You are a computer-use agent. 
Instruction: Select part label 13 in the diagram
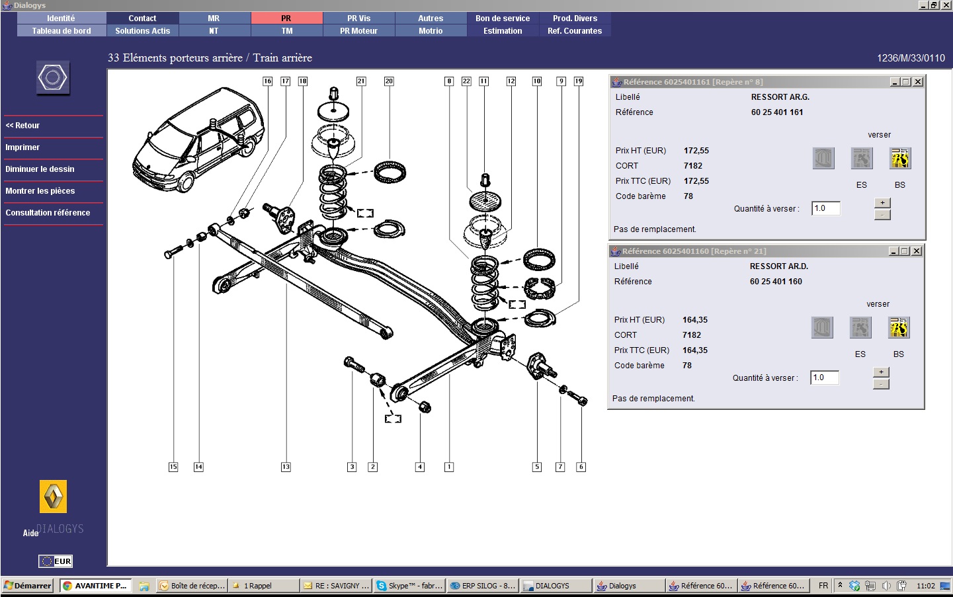[286, 467]
